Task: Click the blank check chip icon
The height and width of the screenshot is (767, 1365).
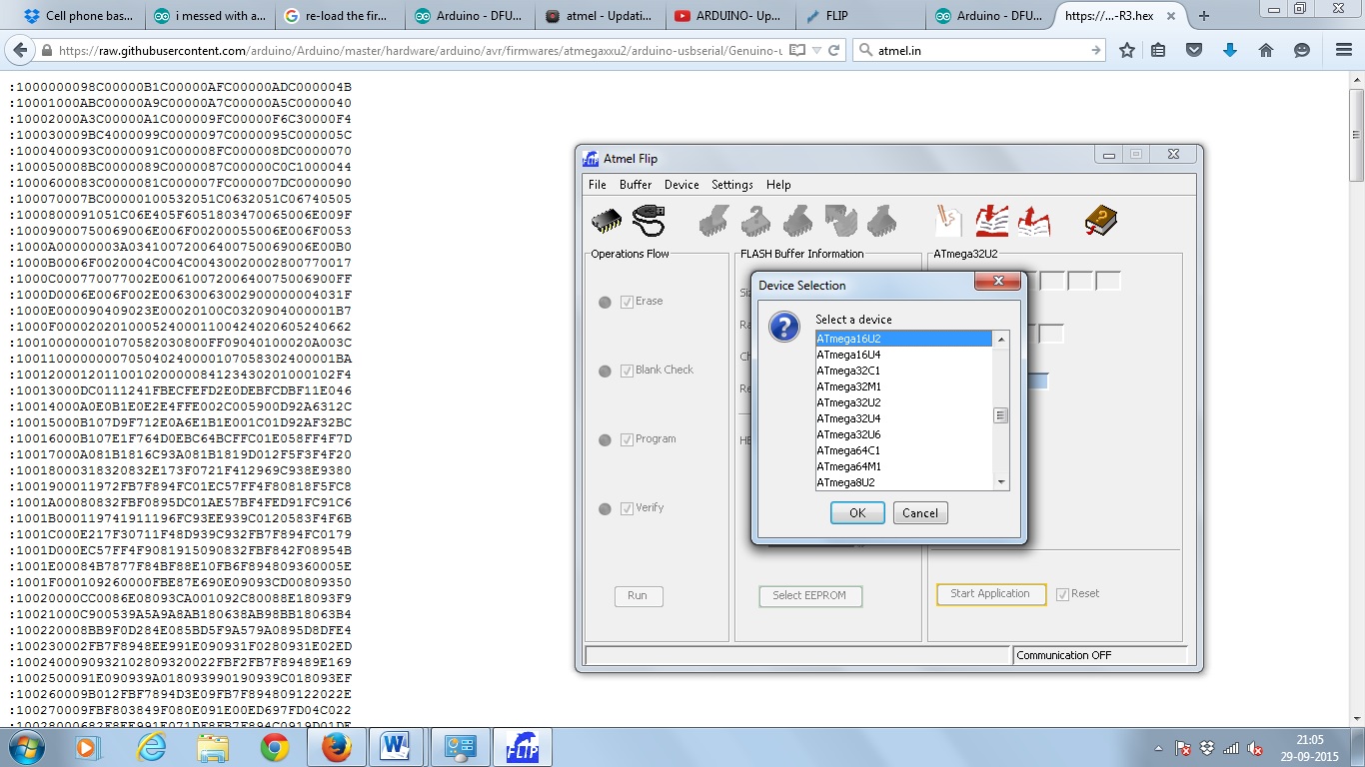Action: 756,222
